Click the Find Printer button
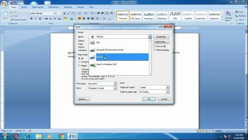 click(161, 42)
